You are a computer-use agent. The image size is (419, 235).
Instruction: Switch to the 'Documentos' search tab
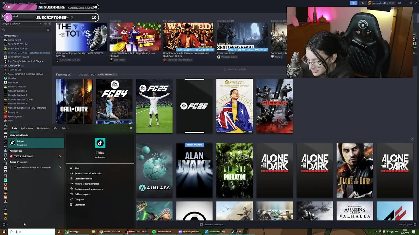(43, 128)
